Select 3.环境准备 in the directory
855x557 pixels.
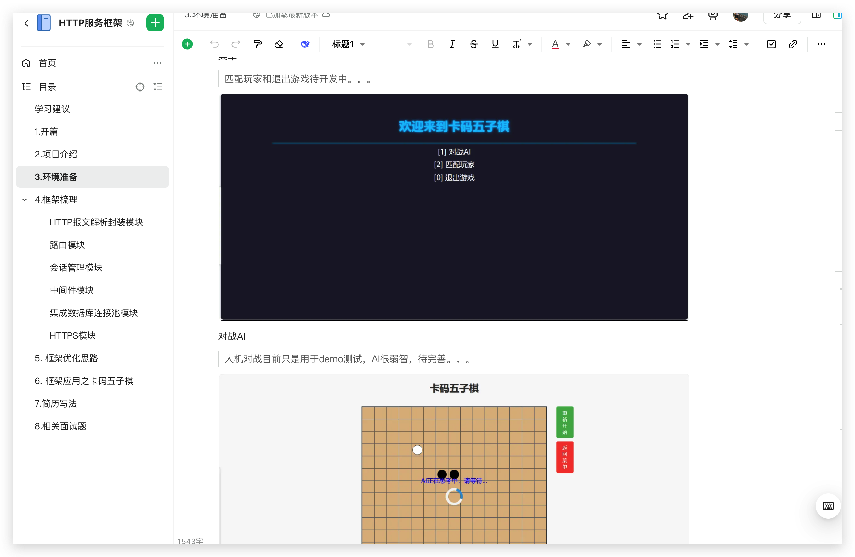pyautogui.click(x=92, y=177)
